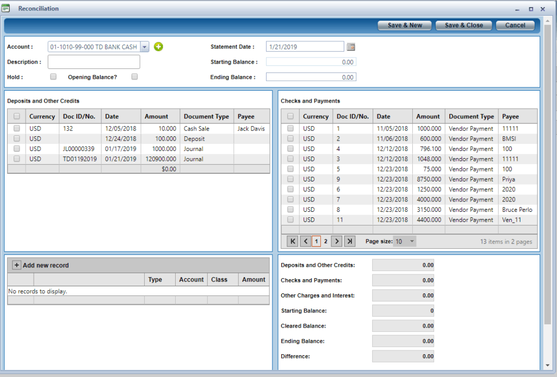Jump to last page of payments
The image size is (557, 377).
coord(350,241)
